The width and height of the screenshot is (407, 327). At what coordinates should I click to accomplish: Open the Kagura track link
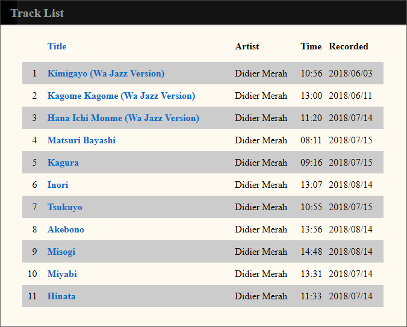pyautogui.click(x=63, y=163)
